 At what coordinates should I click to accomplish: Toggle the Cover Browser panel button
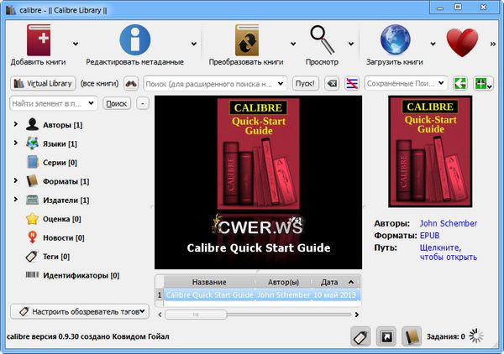pyautogui.click(x=386, y=336)
